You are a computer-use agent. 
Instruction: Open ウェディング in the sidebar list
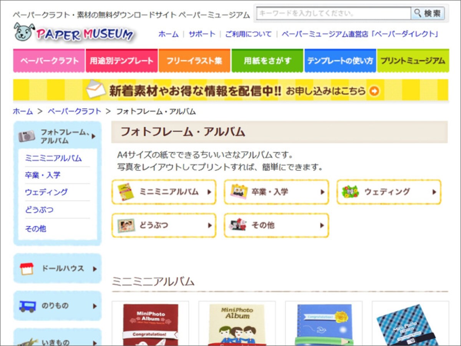point(46,192)
